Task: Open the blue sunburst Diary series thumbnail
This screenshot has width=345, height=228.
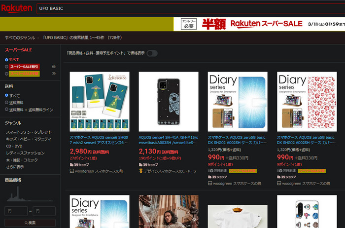Action: 238,102
